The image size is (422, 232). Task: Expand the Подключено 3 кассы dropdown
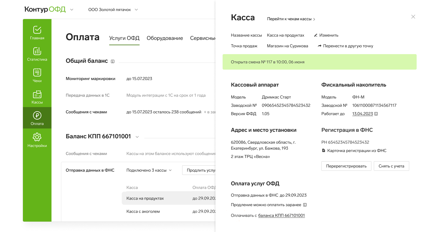click(149, 170)
